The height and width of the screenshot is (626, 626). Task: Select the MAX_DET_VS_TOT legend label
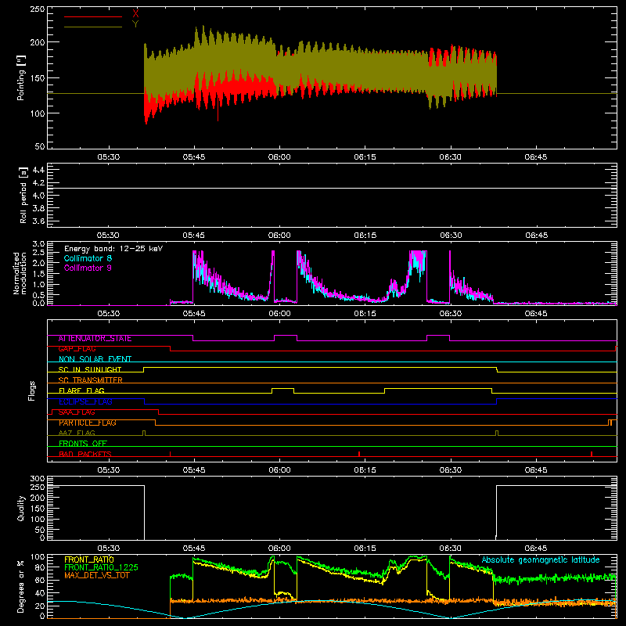(x=96, y=575)
